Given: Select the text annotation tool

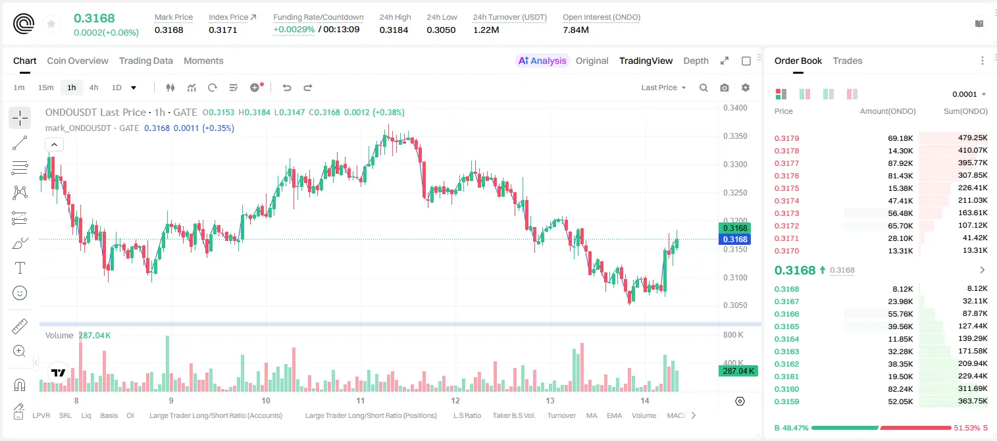Looking at the screenshot, I should coord(20,268).
